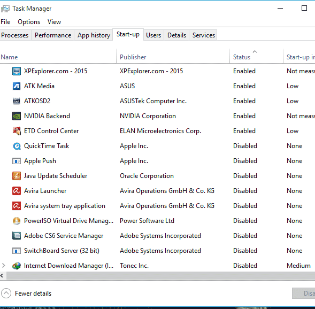Screen dimensions: 315x309
Task: Sort by the Status column header
Action: (x=256, y=56)
